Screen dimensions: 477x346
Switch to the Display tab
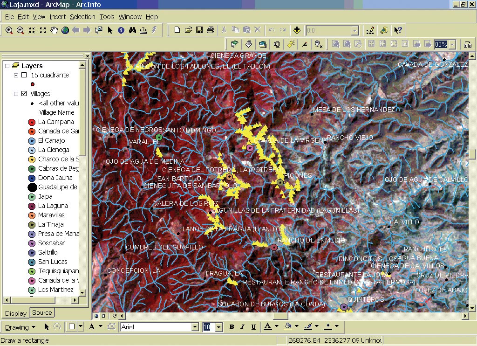[16, 313]
